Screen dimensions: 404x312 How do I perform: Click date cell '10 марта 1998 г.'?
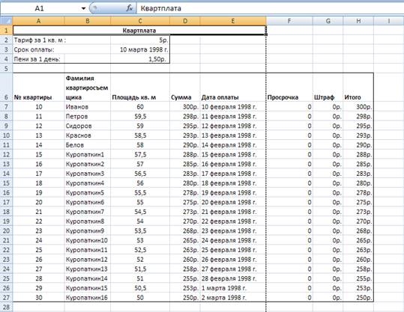[140, 49]
